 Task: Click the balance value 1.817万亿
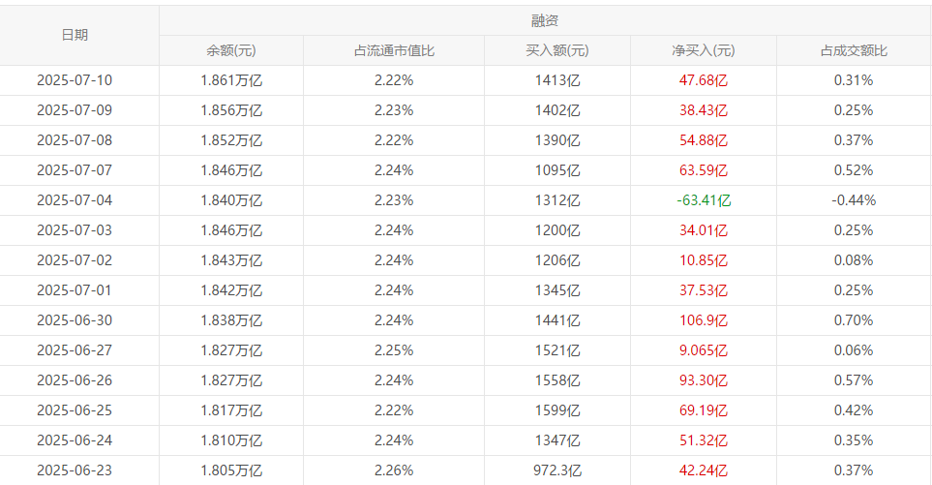coord(231,410)
